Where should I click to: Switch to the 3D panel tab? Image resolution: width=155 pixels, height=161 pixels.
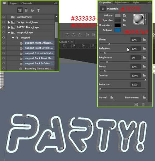pos(4,3)
